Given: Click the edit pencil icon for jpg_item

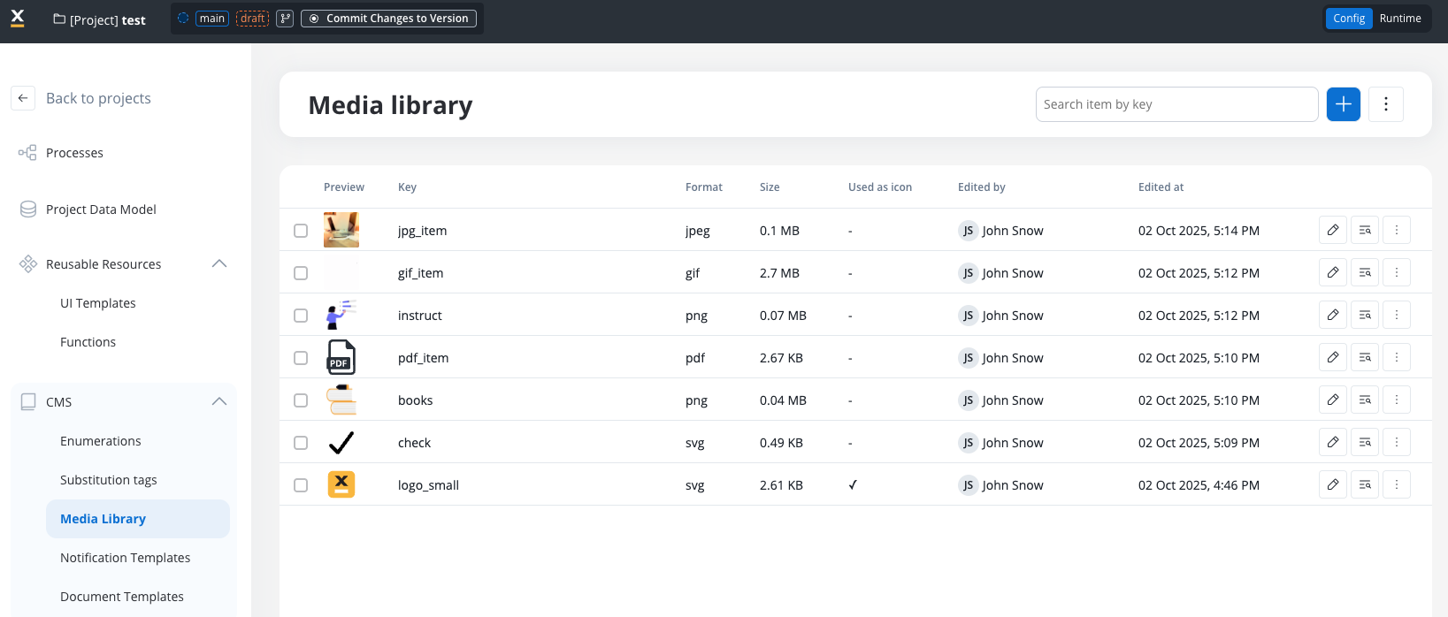Looking at the screenshot, I should click(1332, 230).
